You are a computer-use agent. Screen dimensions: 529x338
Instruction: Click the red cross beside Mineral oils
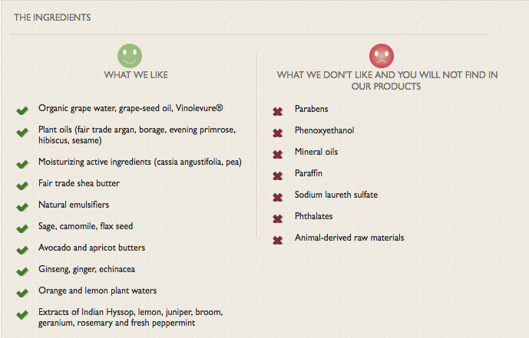coord(278,155)
